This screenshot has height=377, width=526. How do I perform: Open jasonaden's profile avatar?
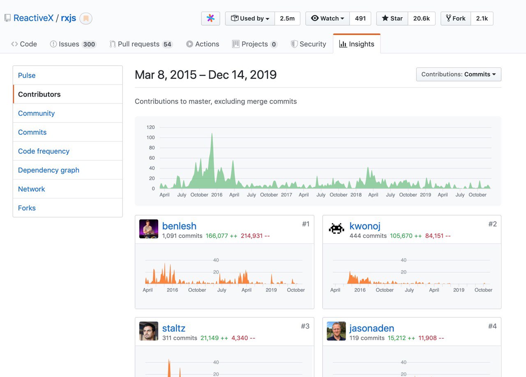coord(336,331)
